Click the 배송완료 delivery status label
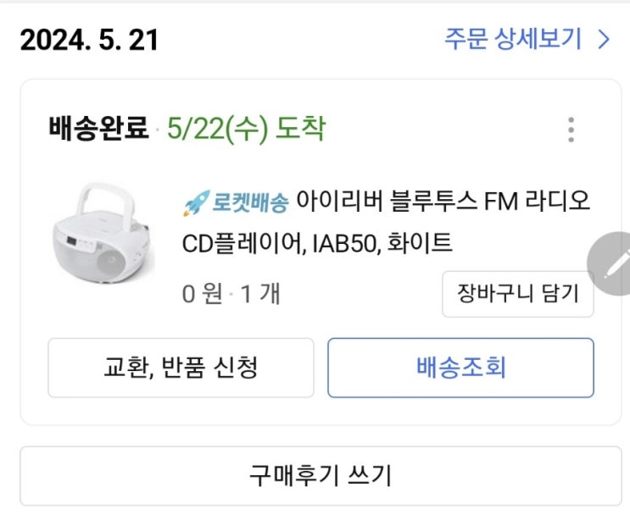630x515 pixels. tap(98, 130)
